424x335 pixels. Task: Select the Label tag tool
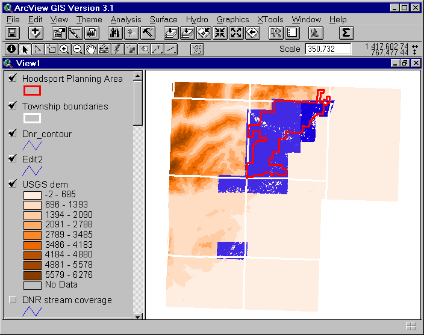coord(144,49)
